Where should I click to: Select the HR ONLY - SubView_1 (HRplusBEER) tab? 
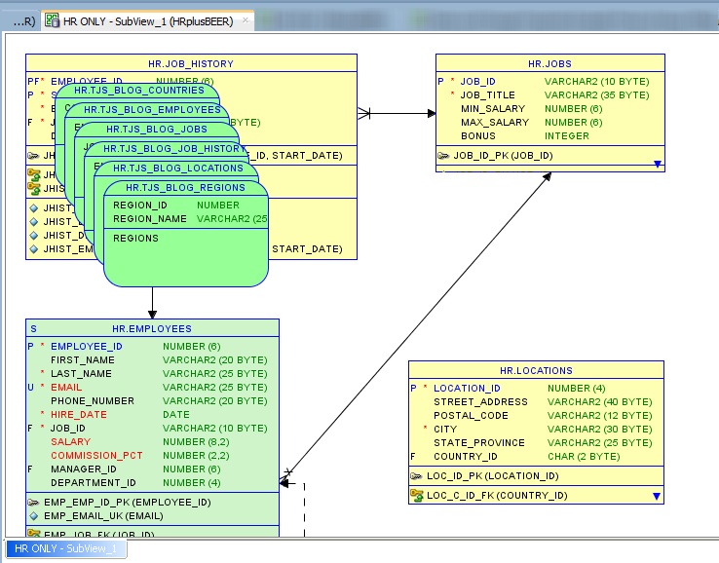tap(148, 21)
